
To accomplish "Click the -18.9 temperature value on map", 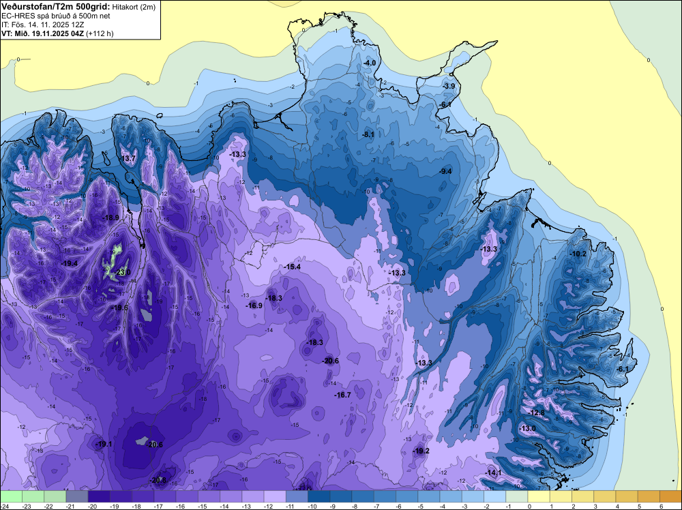I will coord(110,217).
